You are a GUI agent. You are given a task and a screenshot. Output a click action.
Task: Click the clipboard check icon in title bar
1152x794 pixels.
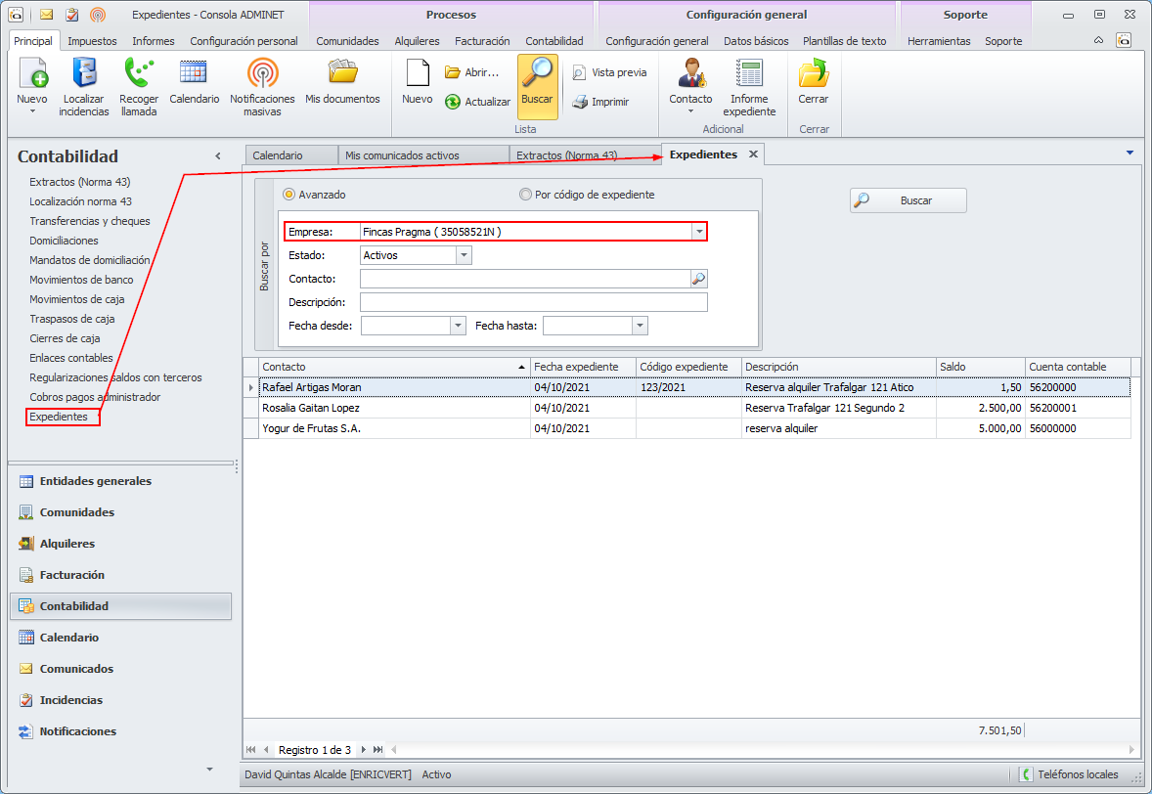72,14
